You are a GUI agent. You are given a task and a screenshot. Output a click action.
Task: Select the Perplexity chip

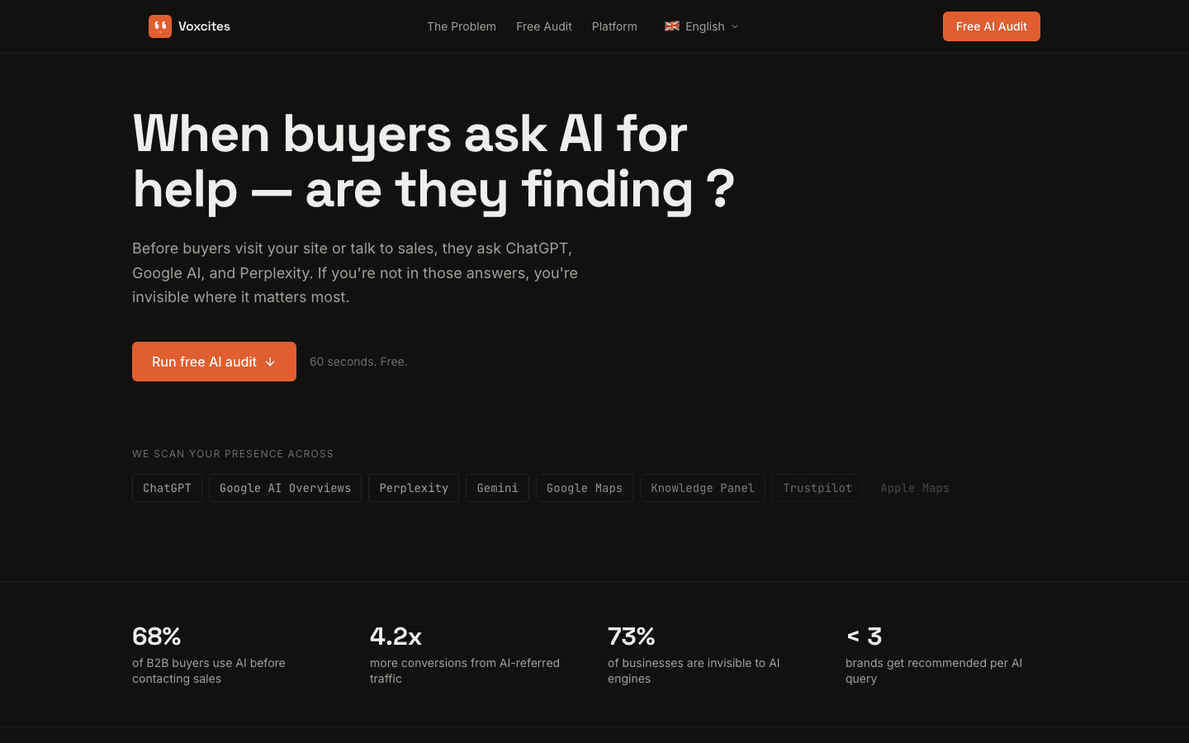tap(414, 488)
